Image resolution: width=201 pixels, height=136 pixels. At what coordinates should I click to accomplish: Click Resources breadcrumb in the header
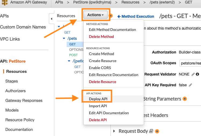(130, 2)
